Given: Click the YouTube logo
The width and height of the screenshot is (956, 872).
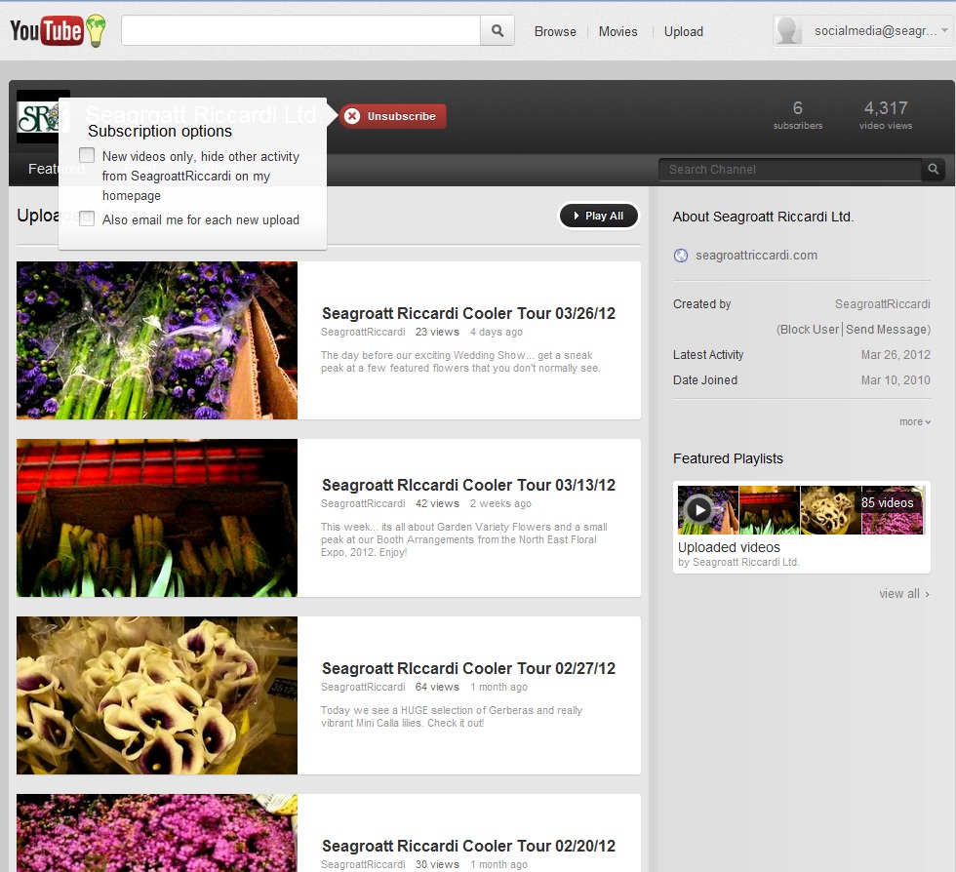Looking at the screenshot, I should pyautogui.click(x=58, y=30).
